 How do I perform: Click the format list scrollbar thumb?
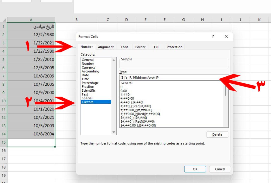click(x=226, y=91)
